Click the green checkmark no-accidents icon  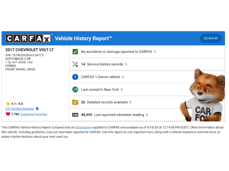(75, 52)
